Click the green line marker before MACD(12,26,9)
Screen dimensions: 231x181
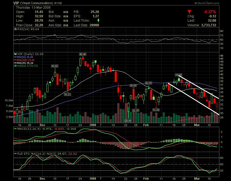click(15, 129)
